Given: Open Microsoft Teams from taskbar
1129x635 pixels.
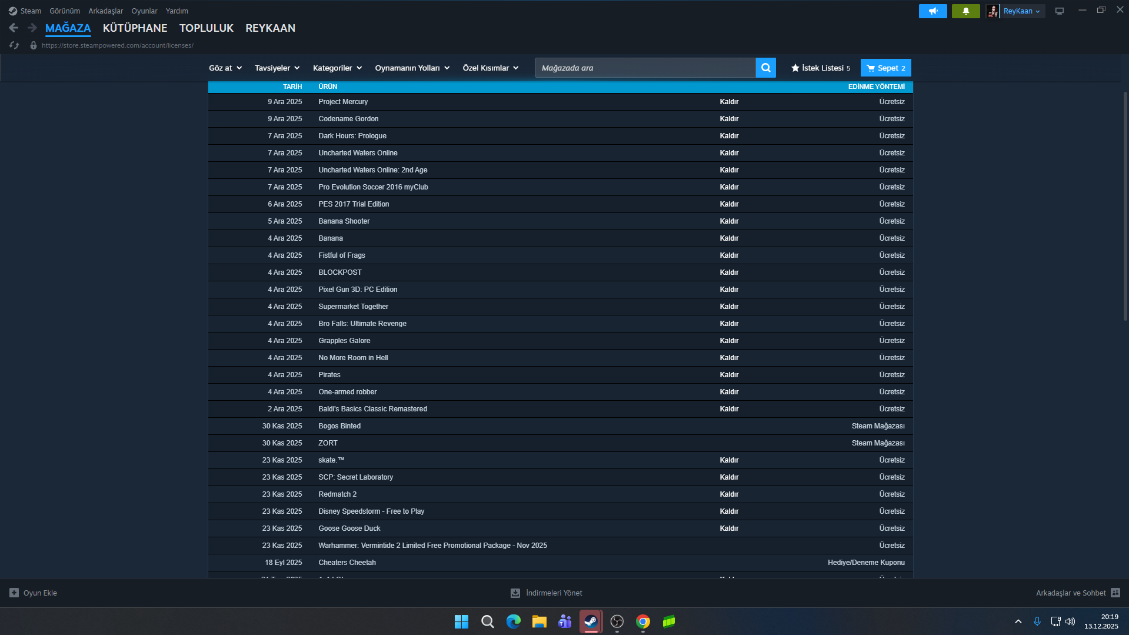Looking at the screenshot, I should (565, 621).
